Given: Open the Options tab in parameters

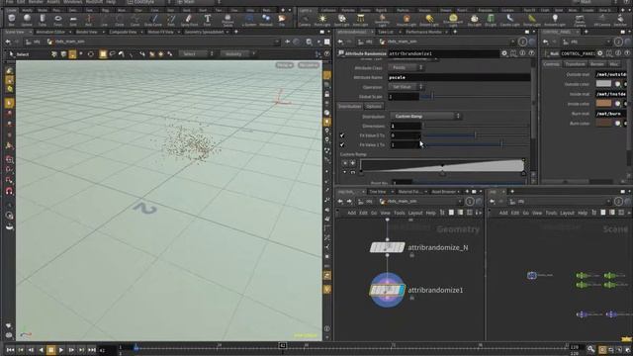Looking at the screenshot, I should (x=374, y=107).
